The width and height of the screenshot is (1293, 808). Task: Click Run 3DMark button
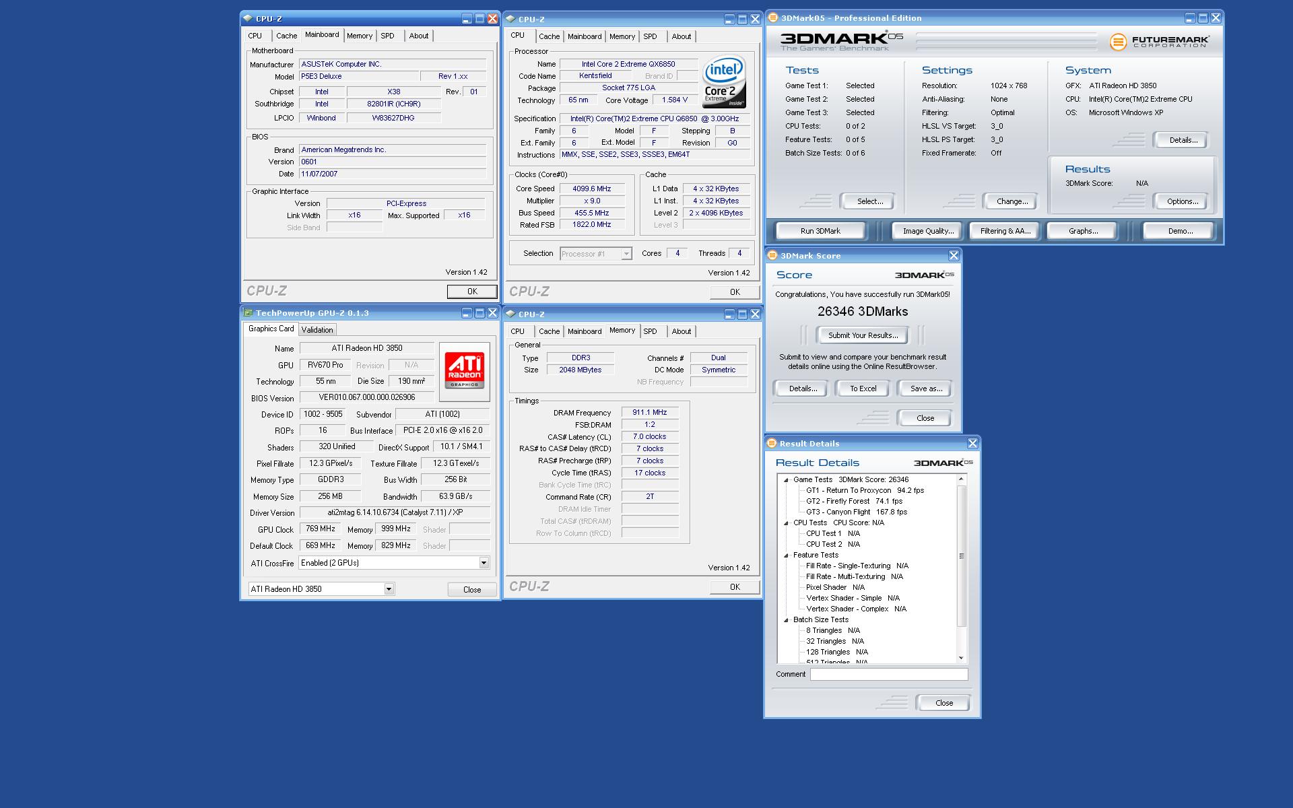point(820,231)
